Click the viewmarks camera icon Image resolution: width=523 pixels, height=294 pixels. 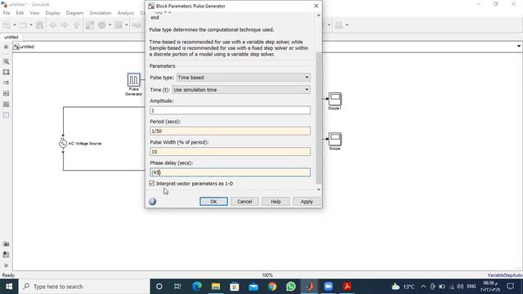click(6, 244)
